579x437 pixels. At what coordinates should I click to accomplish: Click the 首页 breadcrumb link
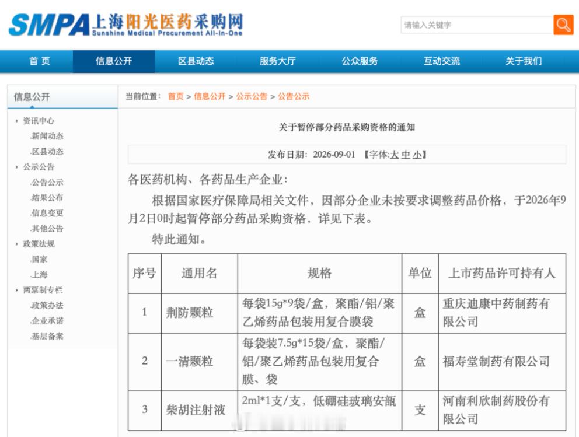(176, 96)
